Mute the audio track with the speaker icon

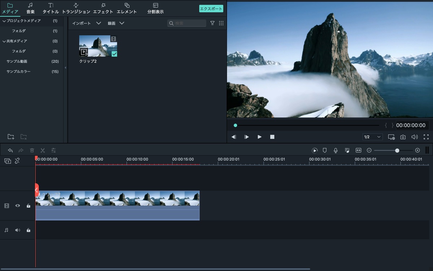coord(17,230)
